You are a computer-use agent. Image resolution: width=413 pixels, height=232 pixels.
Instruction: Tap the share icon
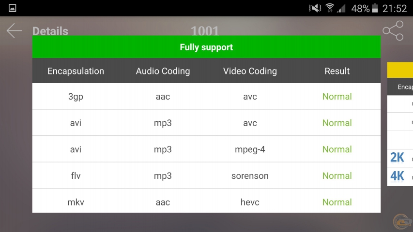[393, 31]
